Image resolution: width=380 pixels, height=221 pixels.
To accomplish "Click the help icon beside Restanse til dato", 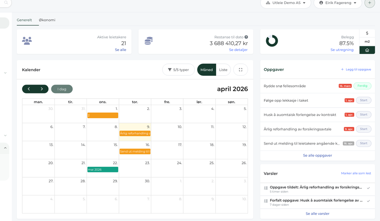I will pyautogui.click(x=246, y=37).
